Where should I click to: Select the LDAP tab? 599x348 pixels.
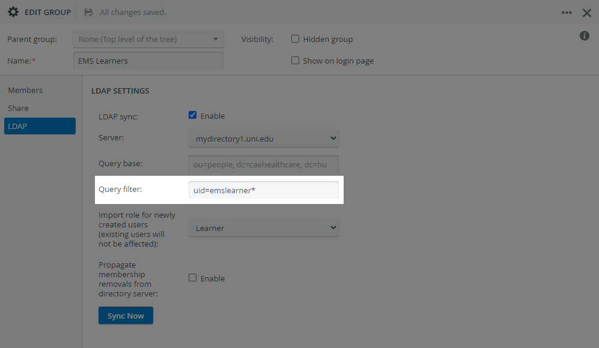(x=40, y=126)
